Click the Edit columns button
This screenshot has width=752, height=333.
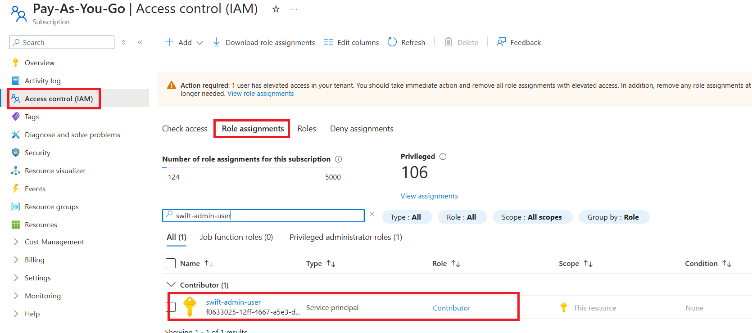click(351, 42)
